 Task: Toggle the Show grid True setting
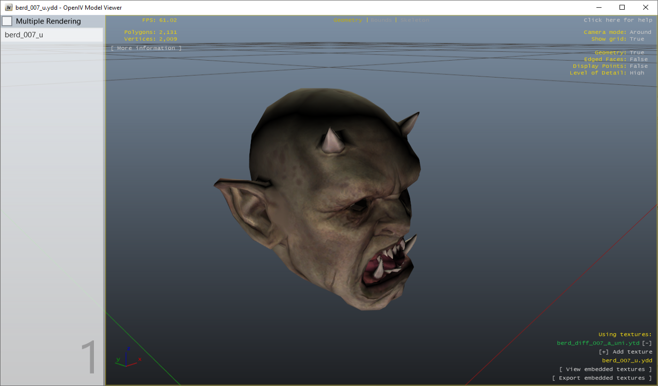(636, 39)
